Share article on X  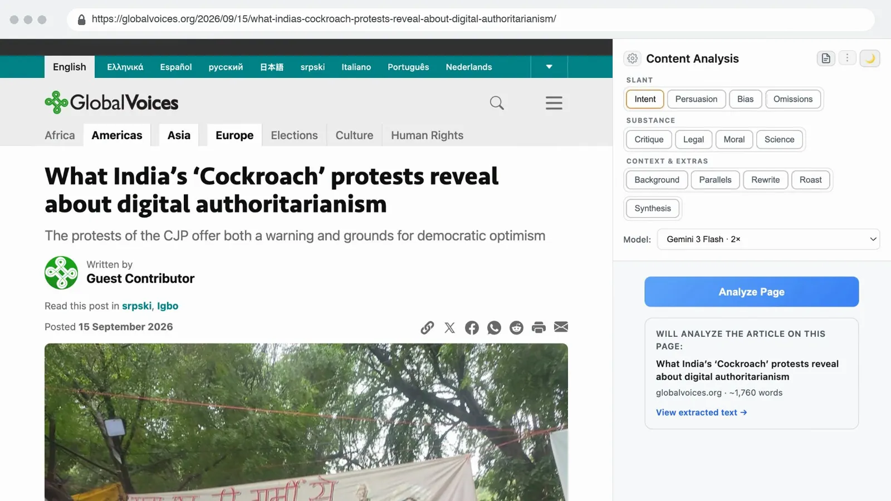(x=449, y=327)
